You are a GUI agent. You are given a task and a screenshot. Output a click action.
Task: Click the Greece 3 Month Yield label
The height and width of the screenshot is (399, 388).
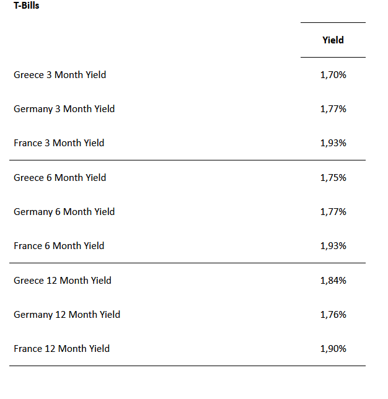[60, 75]
